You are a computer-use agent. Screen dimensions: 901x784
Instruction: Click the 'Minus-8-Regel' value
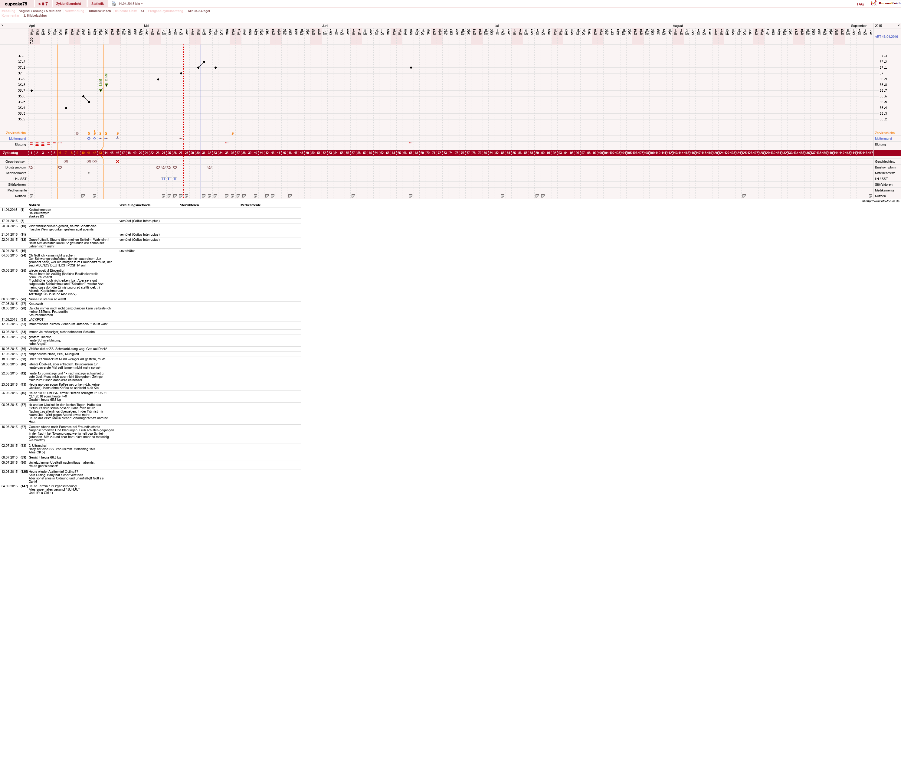point(199,11)
